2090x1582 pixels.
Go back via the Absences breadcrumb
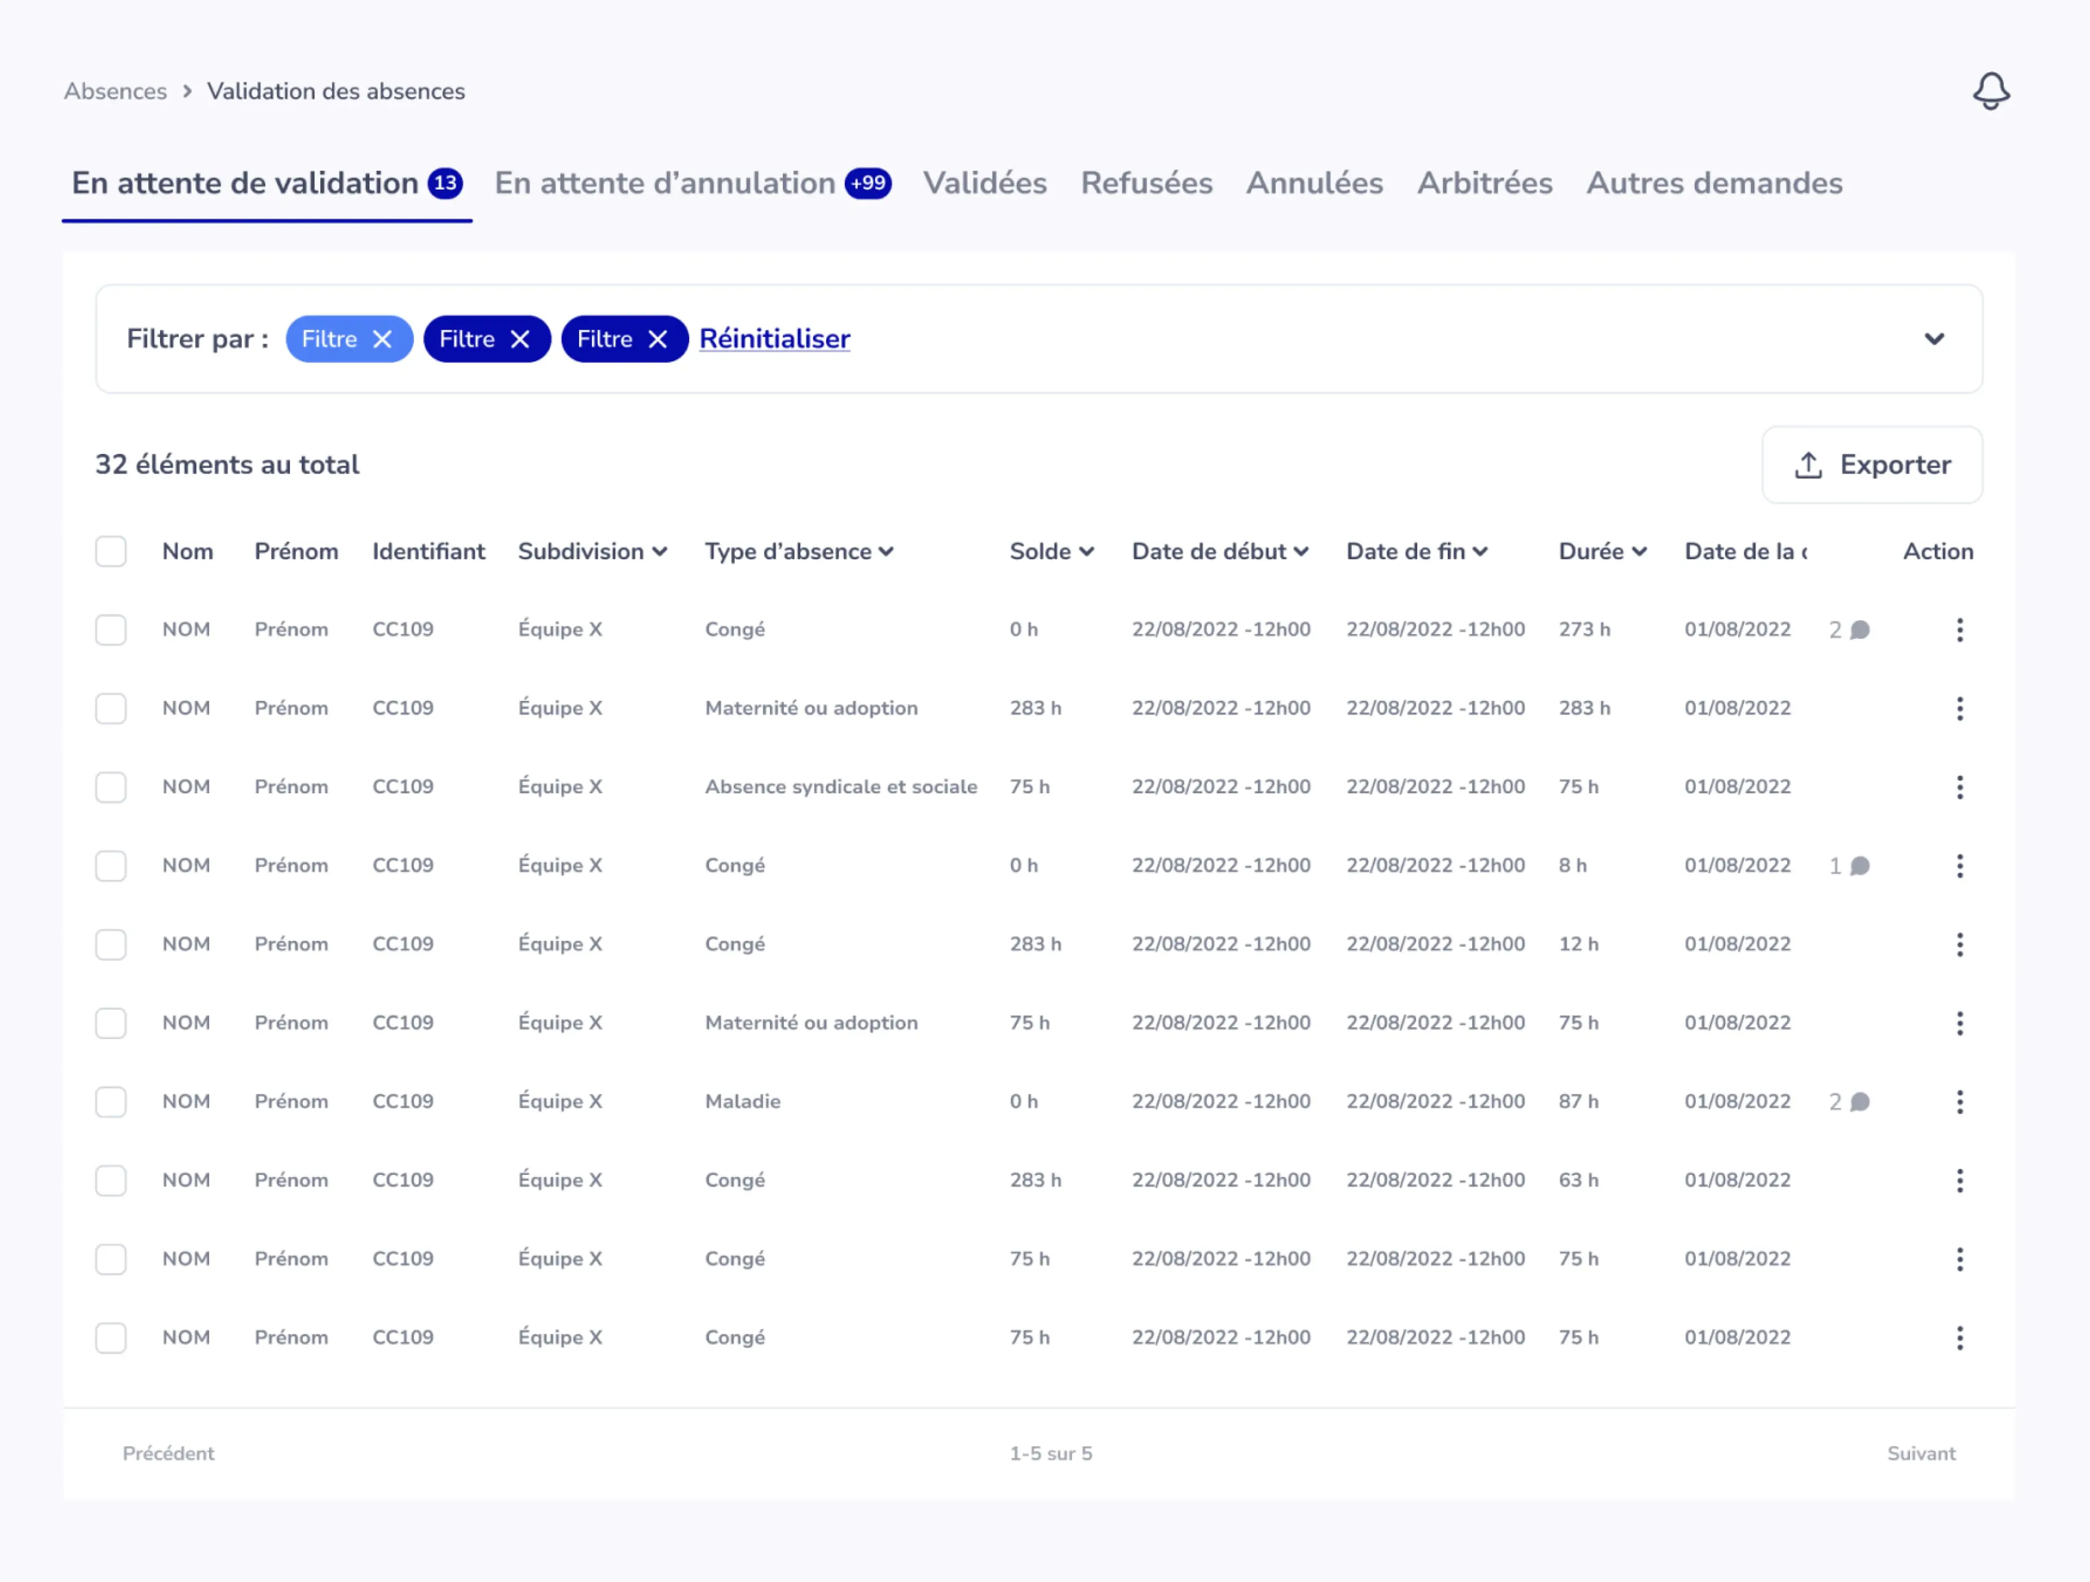[114, 91]
